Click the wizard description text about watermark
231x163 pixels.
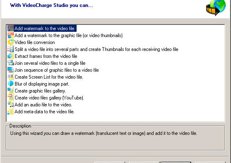(x=103, y=133)
